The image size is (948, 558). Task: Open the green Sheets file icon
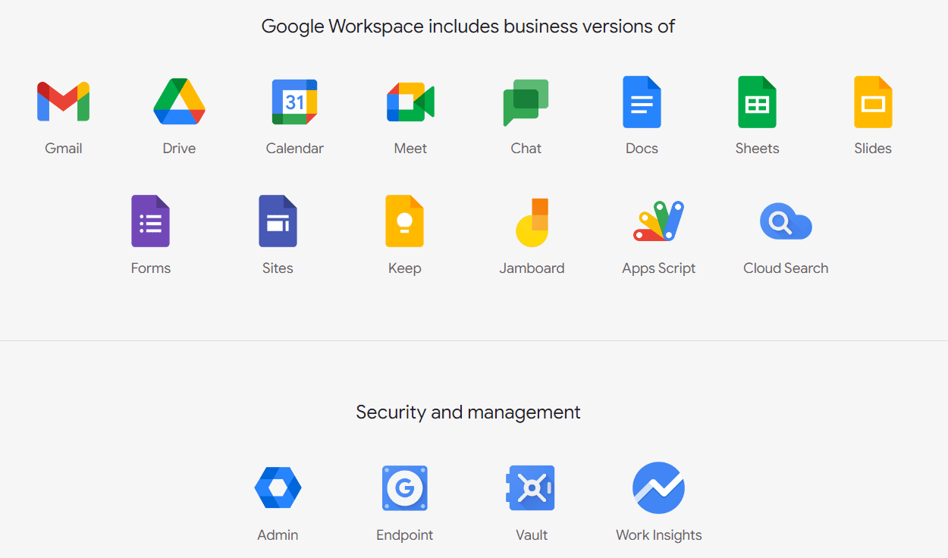(758, 102)
